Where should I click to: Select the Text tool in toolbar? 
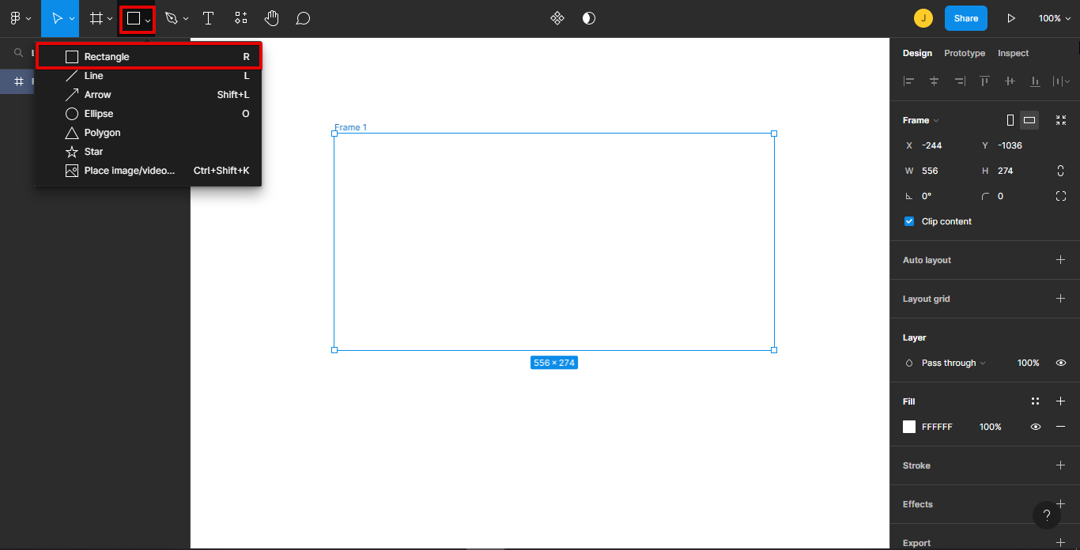click(x=209, y=18)
